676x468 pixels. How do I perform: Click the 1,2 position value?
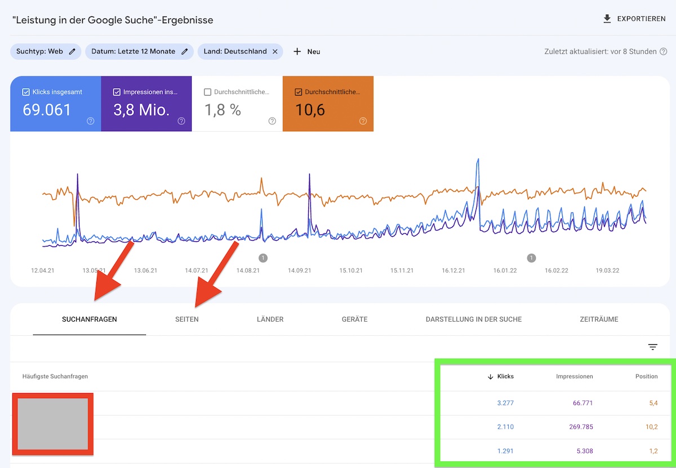click(652, 451)
